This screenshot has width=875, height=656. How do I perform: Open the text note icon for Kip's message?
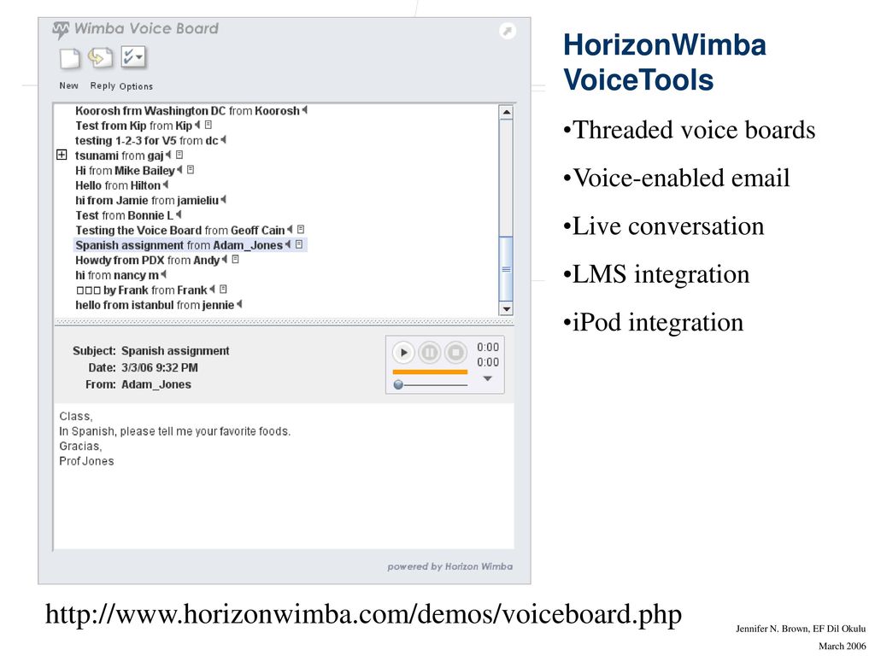[x=208, y=125]
